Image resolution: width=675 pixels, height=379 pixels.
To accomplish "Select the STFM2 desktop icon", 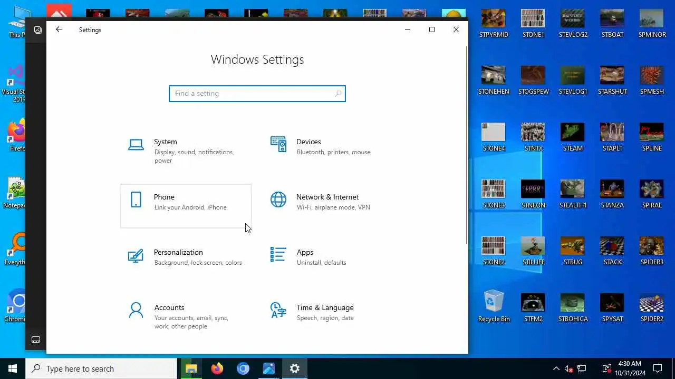I will (533, 308).
